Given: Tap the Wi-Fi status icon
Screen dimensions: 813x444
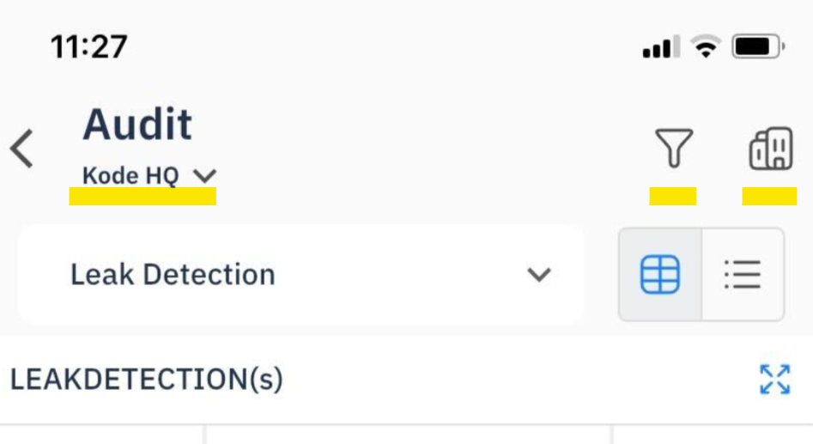Looking at the screenshot, I should pos(706,47).
